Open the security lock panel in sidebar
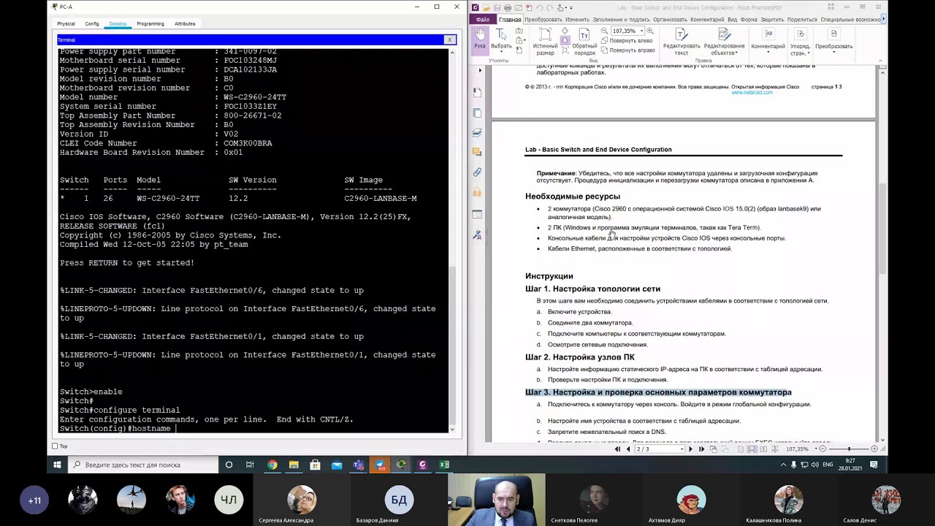The width and height of the screenshot is (935, 526). coord(477,192)
